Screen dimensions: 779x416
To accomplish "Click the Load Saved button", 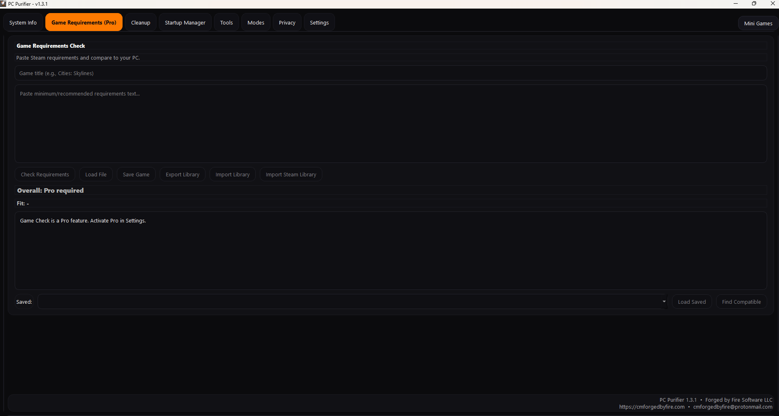I will pos(691,301).
